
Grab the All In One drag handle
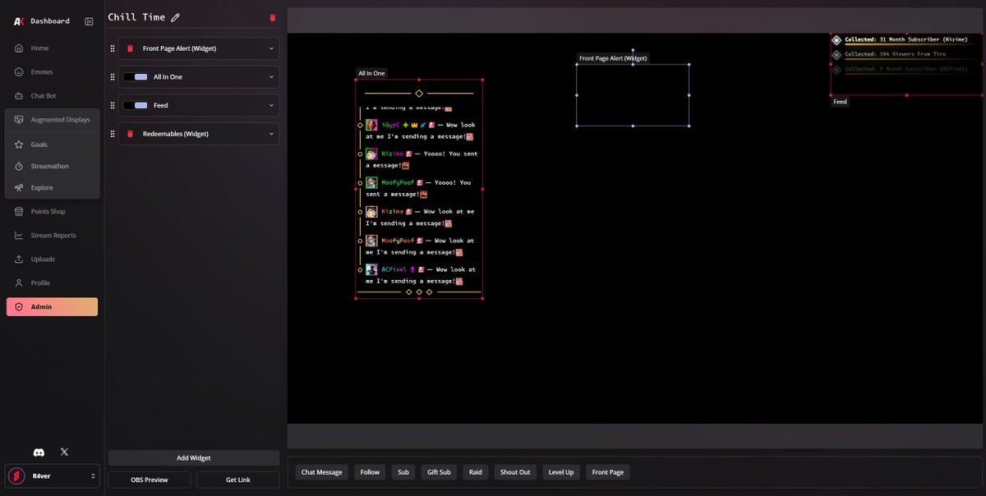coord(113,77)
